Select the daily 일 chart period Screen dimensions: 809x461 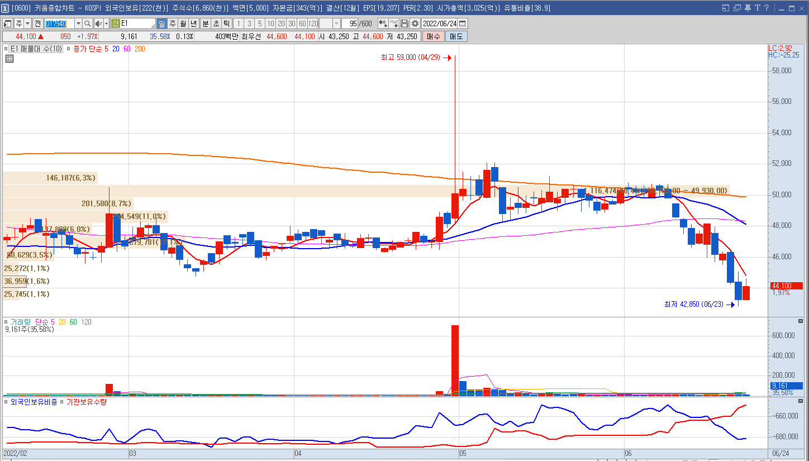tap(161, 23)
